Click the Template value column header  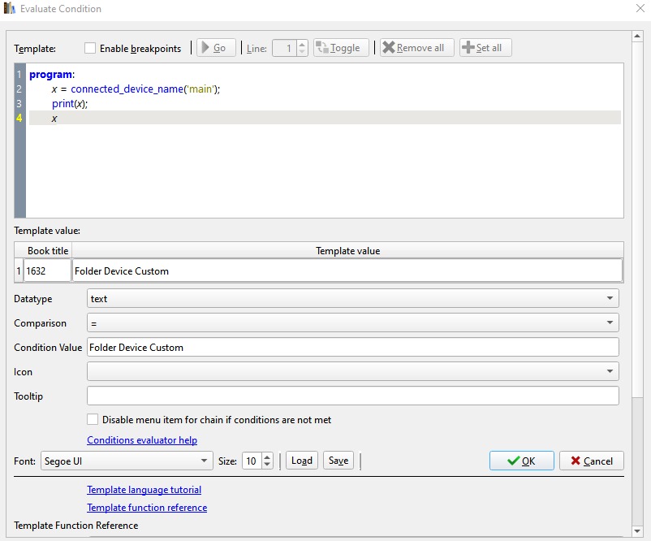coord(347,251)
